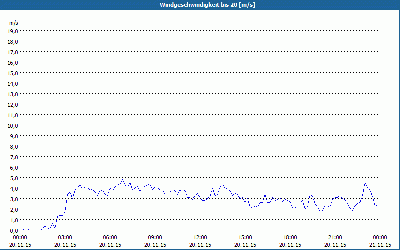Click the y-axis label 16,0

coord(14,63)
